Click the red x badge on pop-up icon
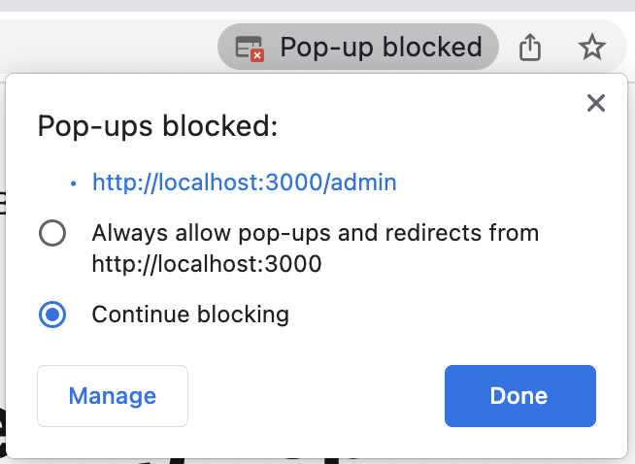 pos(257,55)
